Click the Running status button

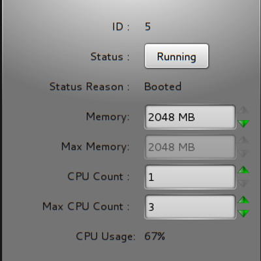(176, 56)
